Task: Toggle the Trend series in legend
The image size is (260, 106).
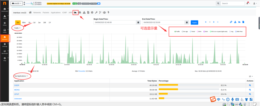Action: pos(193,31)
